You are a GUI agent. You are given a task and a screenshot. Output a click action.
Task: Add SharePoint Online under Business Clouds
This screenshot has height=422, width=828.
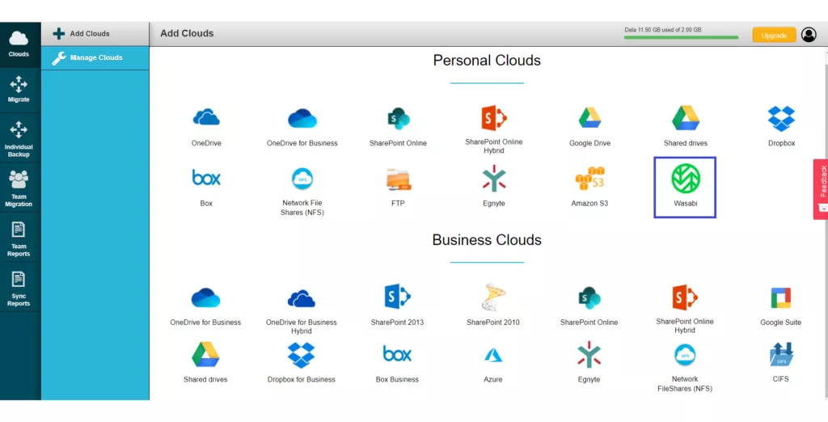click(589, 306)
